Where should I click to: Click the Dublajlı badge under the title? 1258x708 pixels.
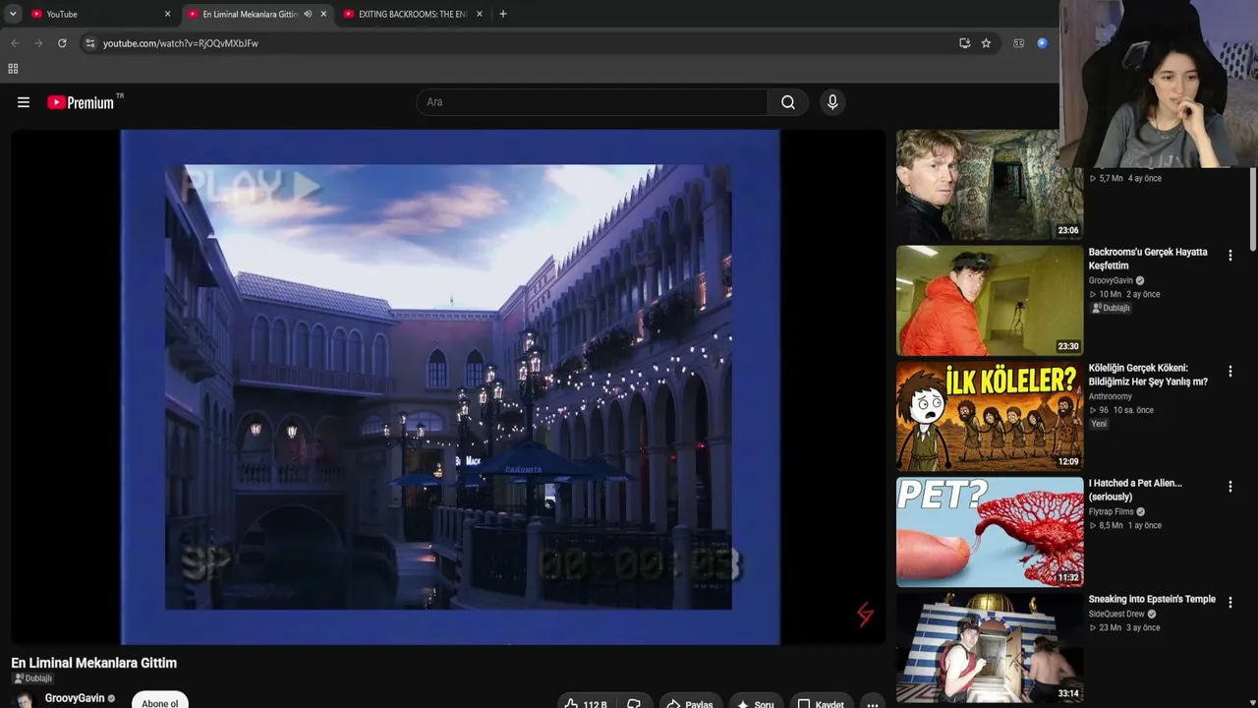32,678
